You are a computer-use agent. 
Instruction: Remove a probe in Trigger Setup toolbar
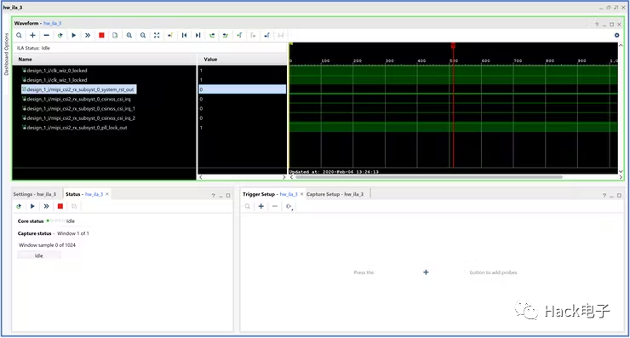tap(275, 206)
